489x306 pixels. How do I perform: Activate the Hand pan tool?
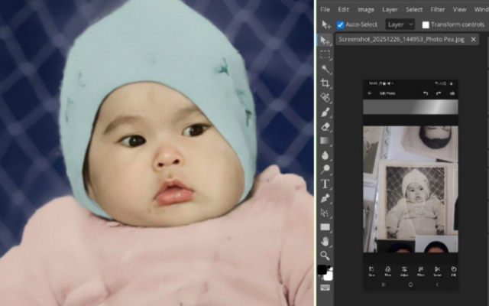pos(325,241)
